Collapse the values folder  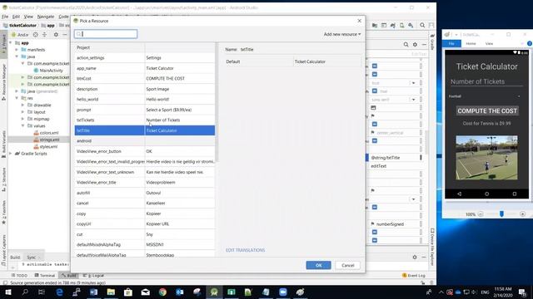tap(22, 125)
